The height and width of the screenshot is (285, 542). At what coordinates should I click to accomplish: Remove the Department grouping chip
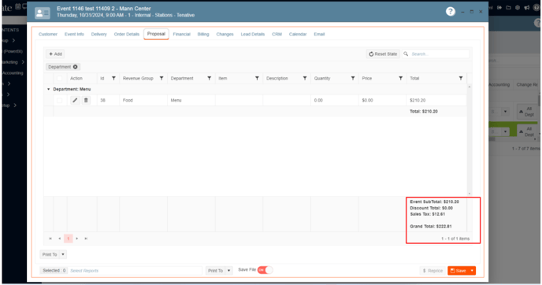click(76, 67)
